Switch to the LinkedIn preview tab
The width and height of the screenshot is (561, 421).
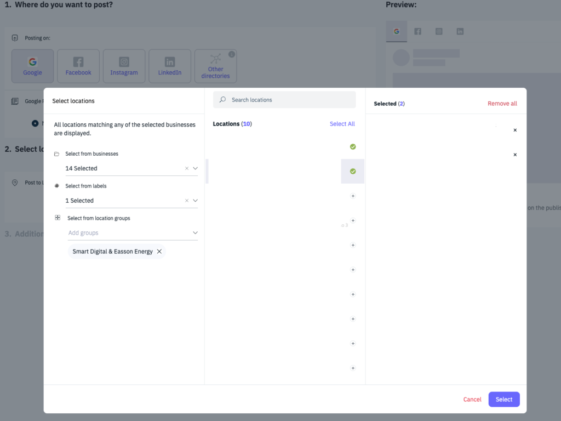[460, 32]
